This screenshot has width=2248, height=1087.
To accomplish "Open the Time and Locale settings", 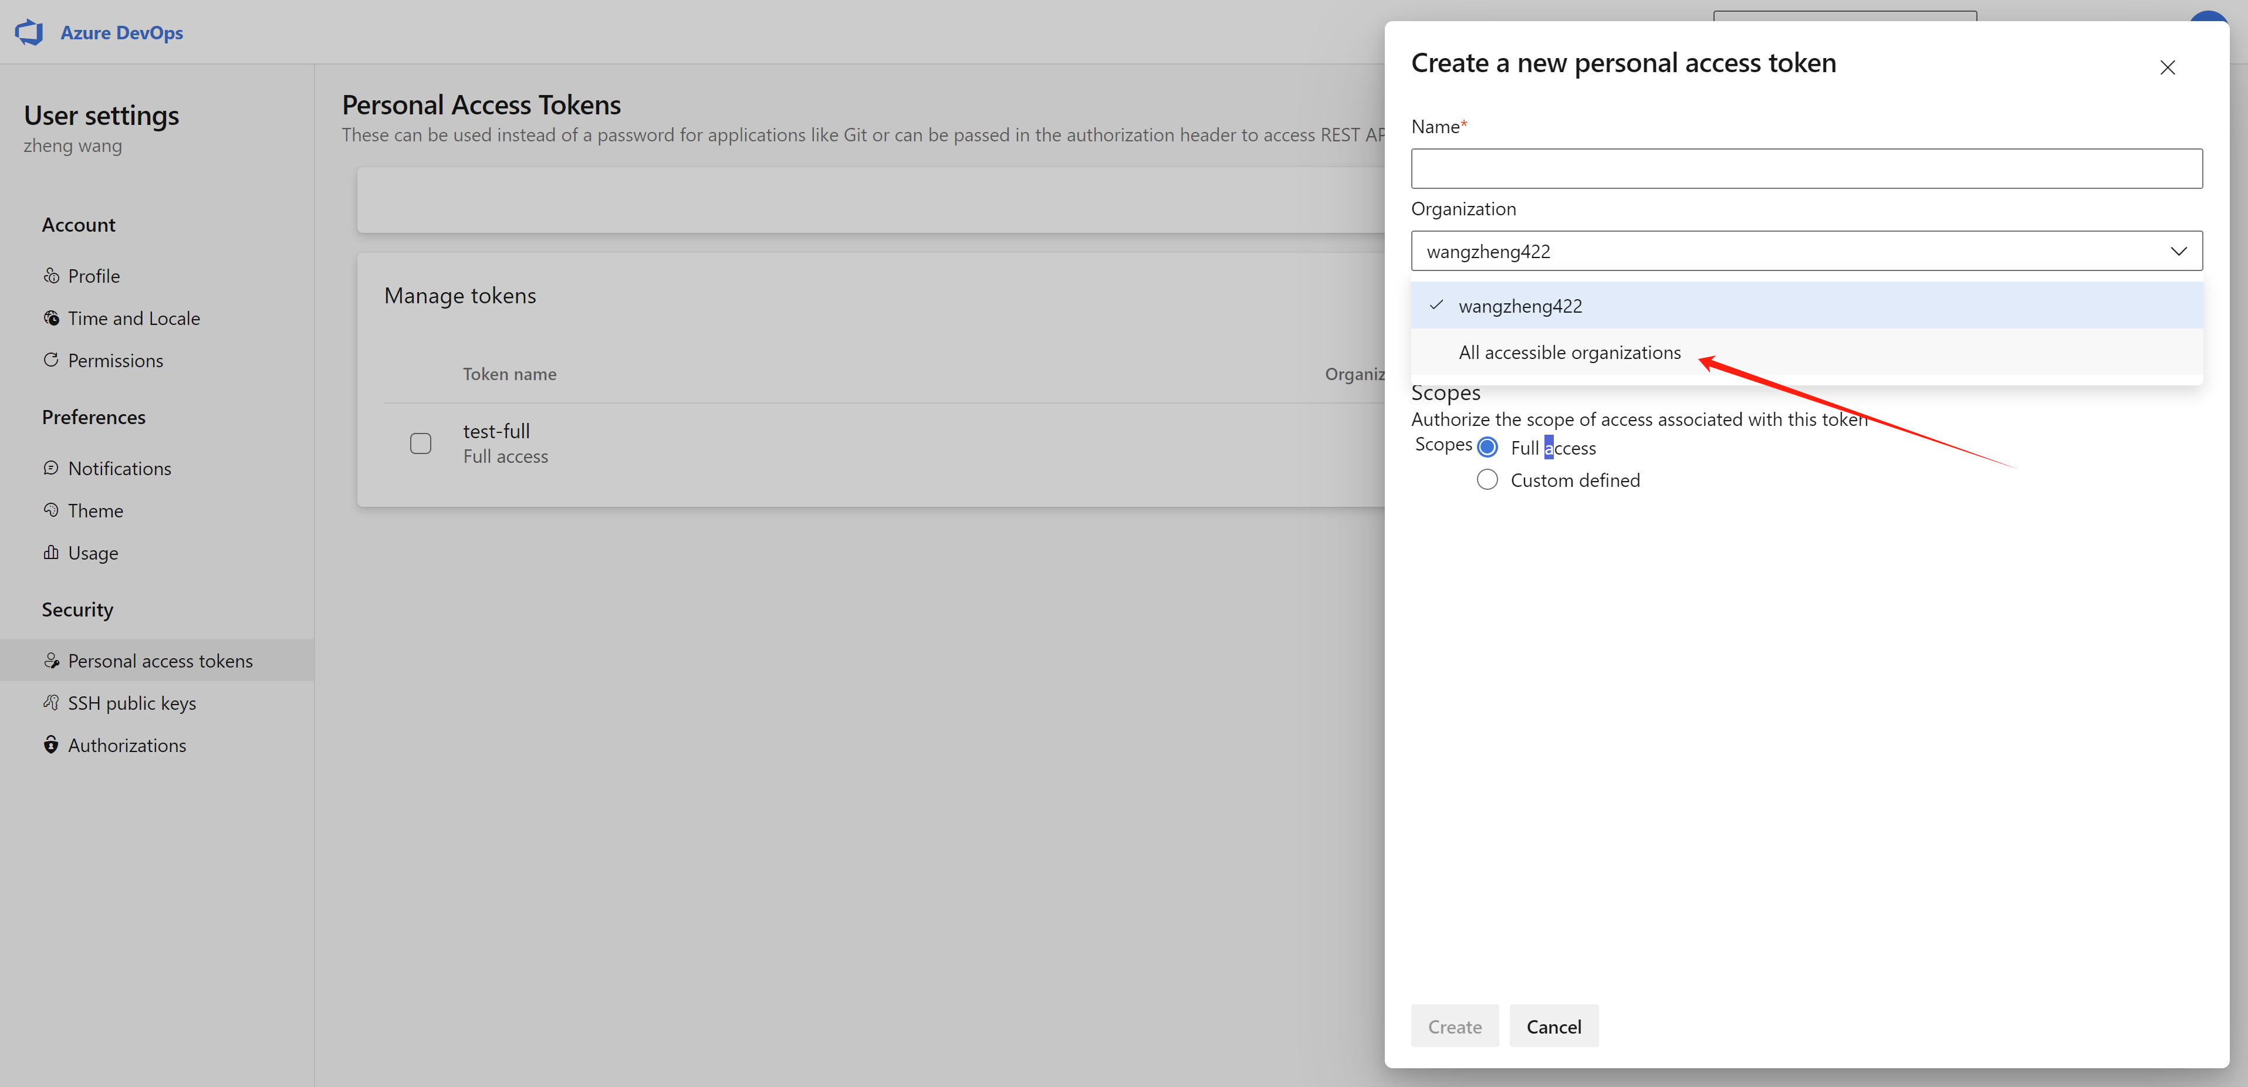I will [x=134, y=319].
